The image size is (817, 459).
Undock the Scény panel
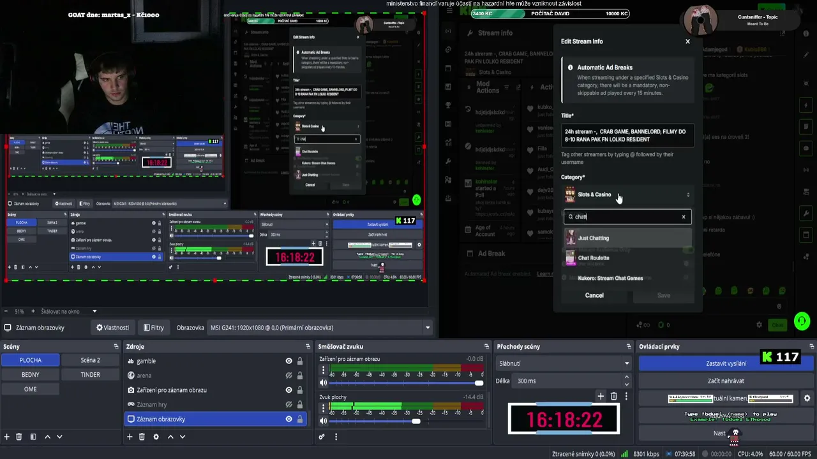click(x=116, y=346)
